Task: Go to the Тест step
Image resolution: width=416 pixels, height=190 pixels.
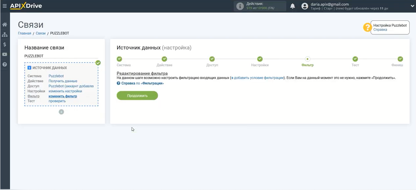Action: pos(355,59)
